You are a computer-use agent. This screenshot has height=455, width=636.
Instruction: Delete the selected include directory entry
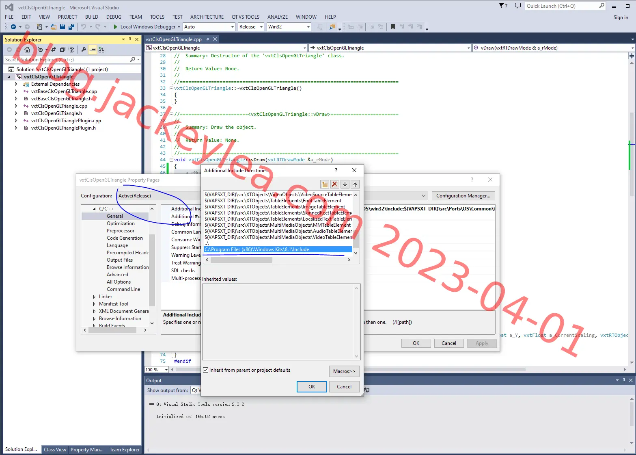pyautogui.click(x=334, y=184)
